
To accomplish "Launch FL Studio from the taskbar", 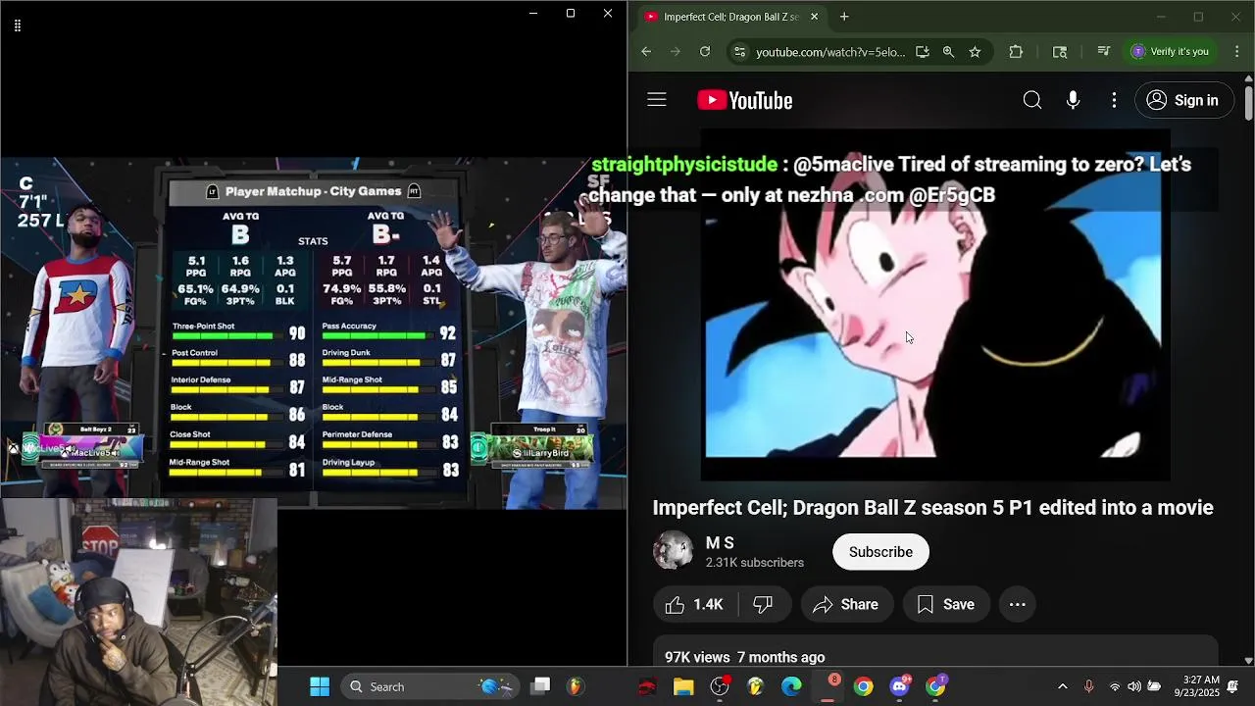I will [x=575, y=686].
